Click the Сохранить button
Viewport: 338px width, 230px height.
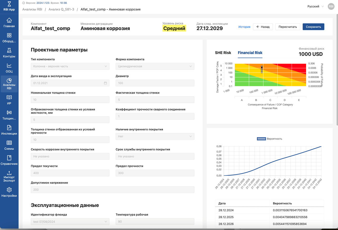coord(313,27)
